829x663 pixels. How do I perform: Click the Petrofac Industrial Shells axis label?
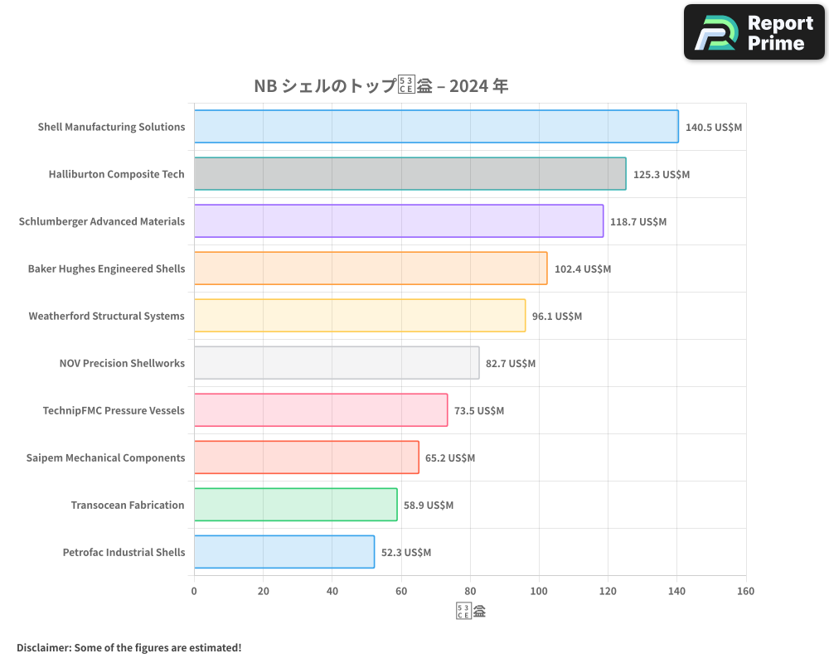[x=124, y=553]
